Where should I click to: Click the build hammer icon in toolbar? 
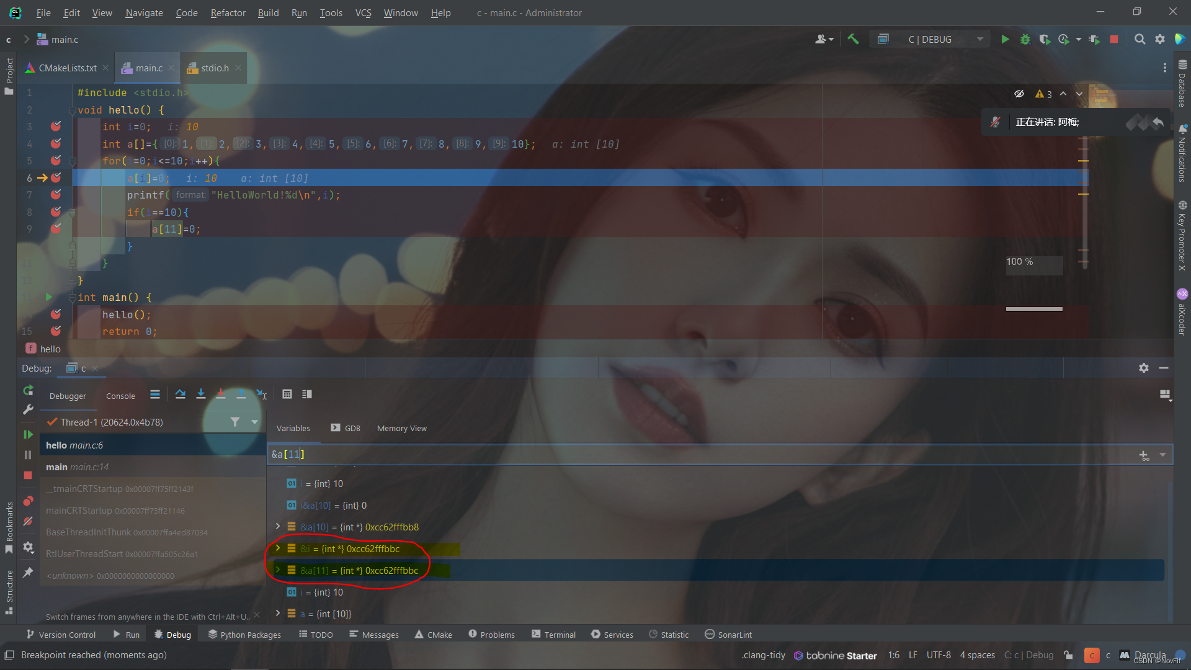[x=854, y=39]
